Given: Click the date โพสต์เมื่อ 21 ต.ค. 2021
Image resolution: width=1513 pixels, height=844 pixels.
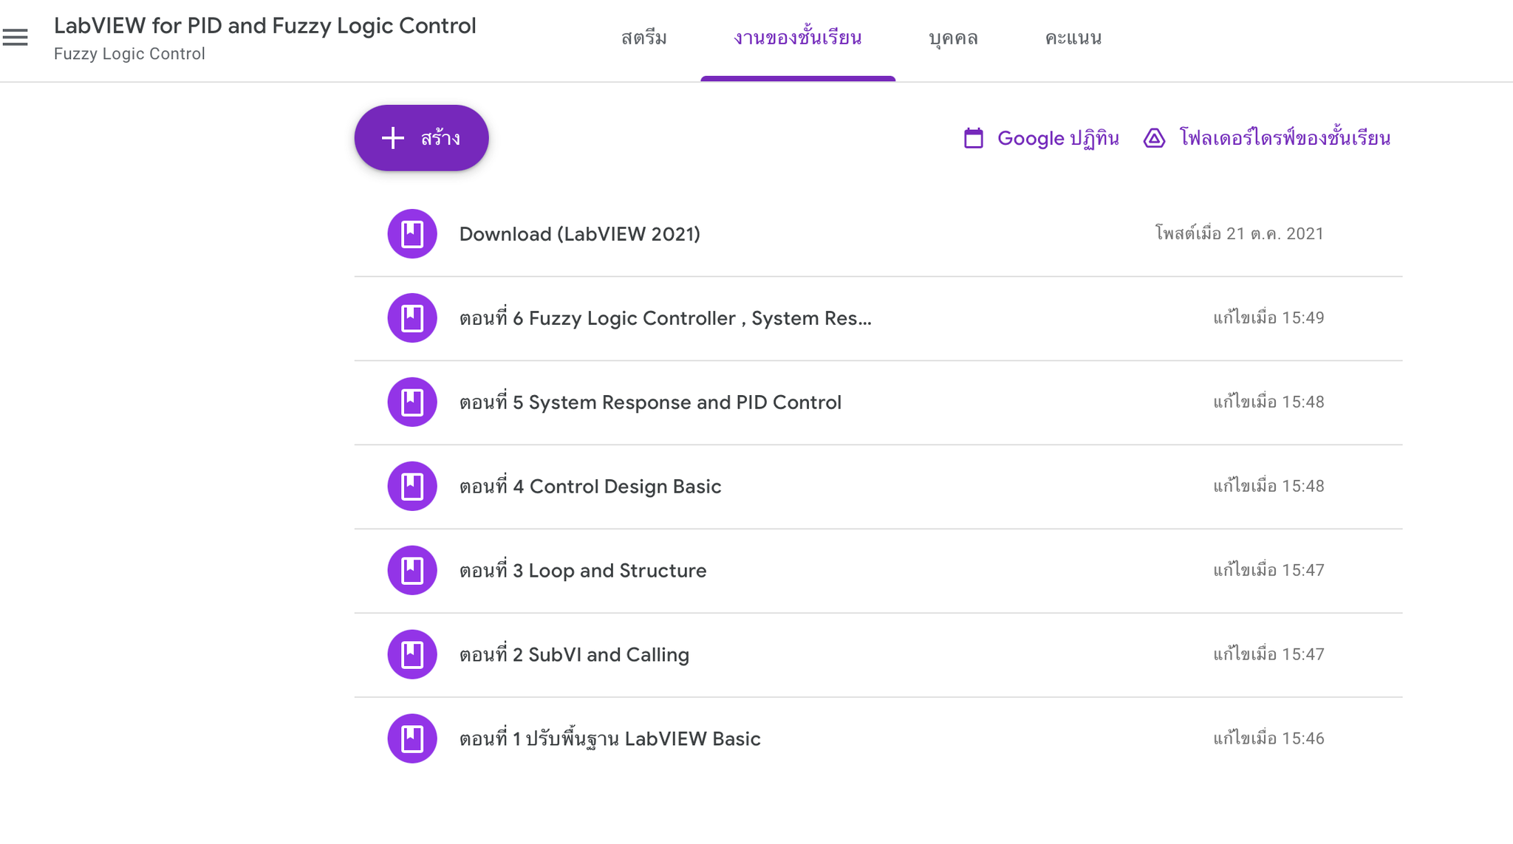Looking at the screenshot, I should [x=1240, y=234].
